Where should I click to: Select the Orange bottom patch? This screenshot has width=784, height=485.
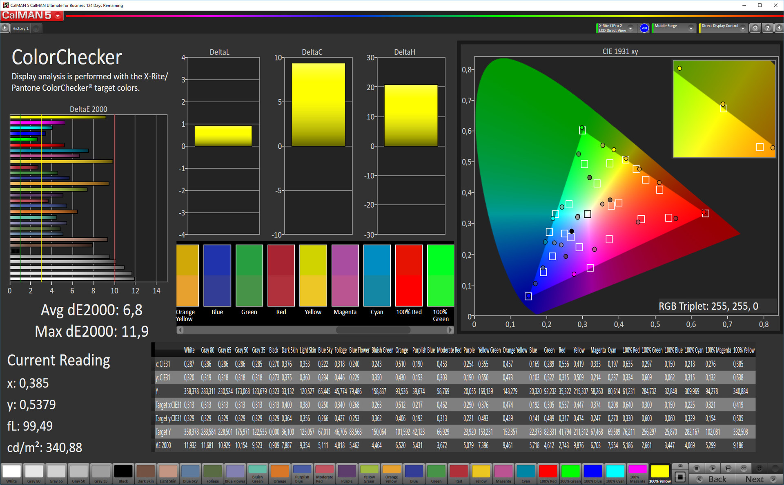280,474
